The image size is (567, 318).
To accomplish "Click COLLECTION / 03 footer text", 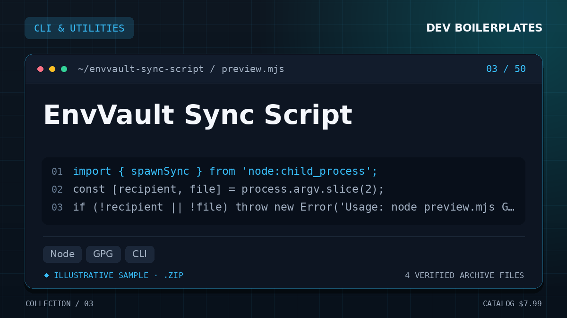I will point(60,304).
